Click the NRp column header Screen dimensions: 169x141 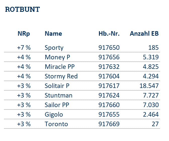coord(24,34)
